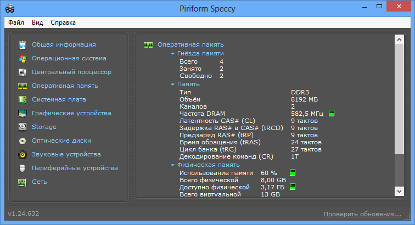
Task: Open the Справка menu
Action: (x=63, y=22)
